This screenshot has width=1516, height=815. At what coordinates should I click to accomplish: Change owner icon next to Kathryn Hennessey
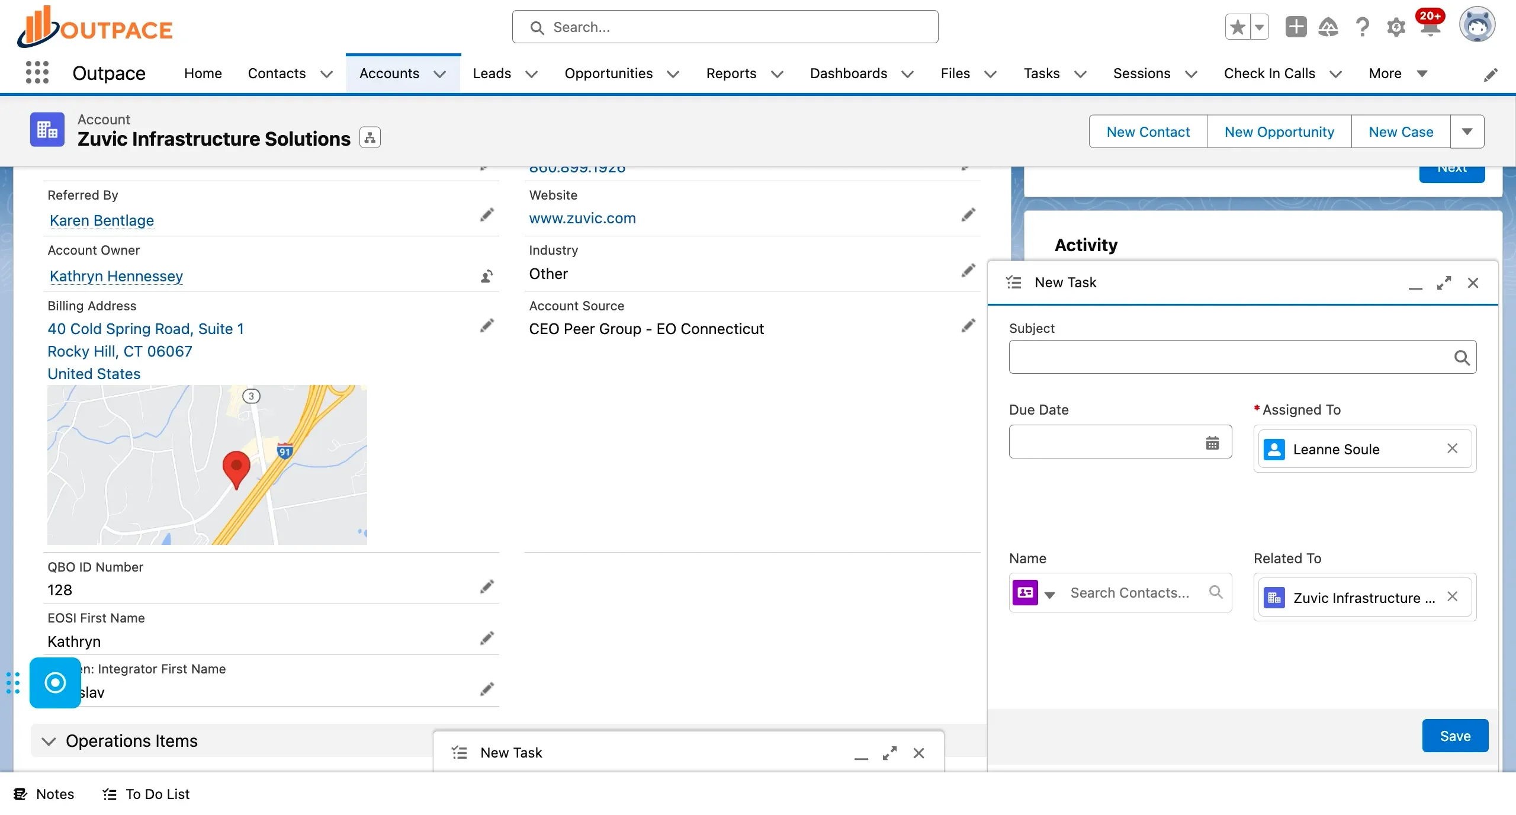[487, 277]
